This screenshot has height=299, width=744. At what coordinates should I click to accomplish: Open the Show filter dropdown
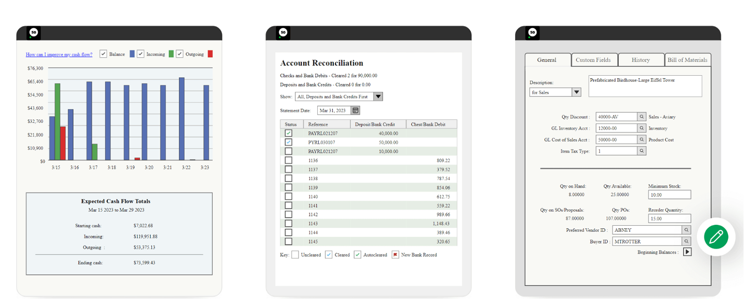(378, 96)
